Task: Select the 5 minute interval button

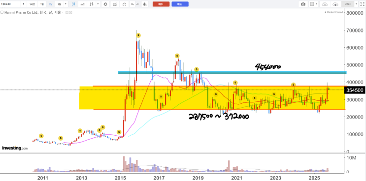Action: [23, 4]
